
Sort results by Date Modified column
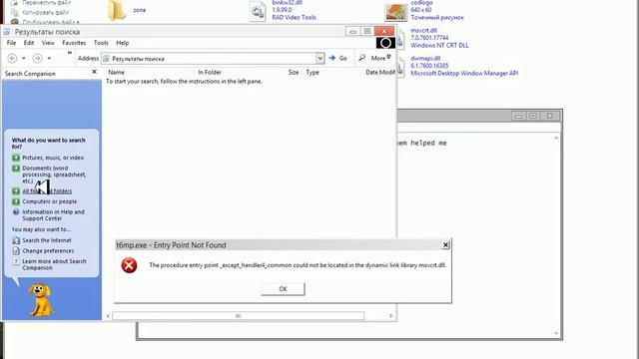379,72
